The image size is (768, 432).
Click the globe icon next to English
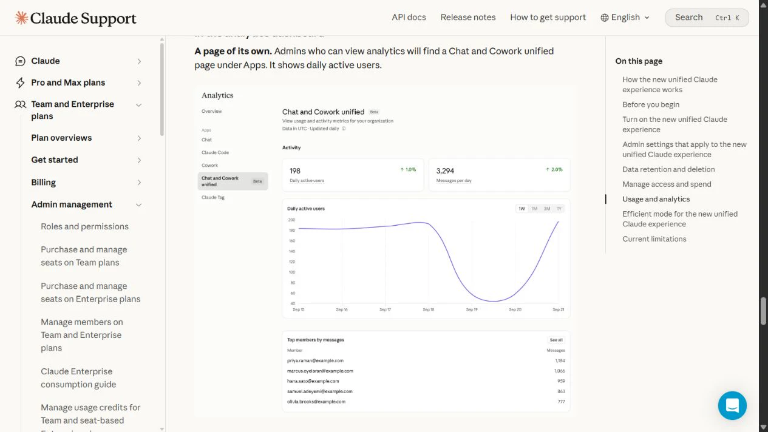coord(605,18)
